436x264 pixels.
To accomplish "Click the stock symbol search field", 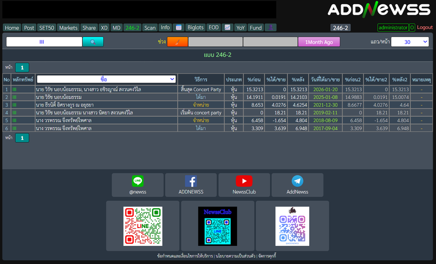I will 44,42.
